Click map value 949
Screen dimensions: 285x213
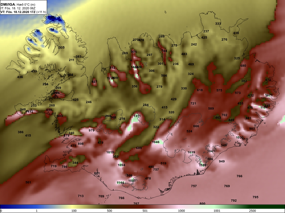(x=222, y=161)
